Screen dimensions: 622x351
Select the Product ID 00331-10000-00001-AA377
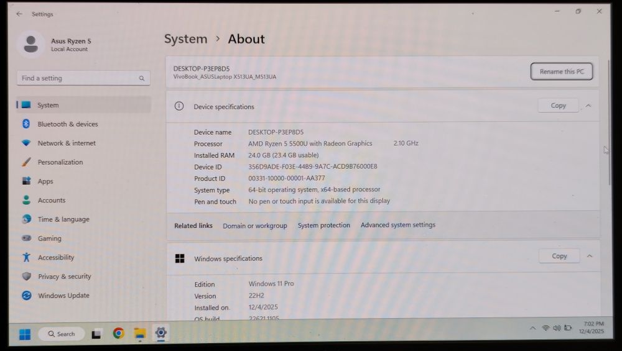tap(286, 178)
